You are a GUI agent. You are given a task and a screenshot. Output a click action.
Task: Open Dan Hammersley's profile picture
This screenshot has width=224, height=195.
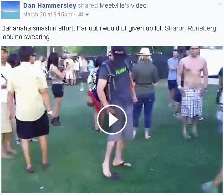coord(10,10)
